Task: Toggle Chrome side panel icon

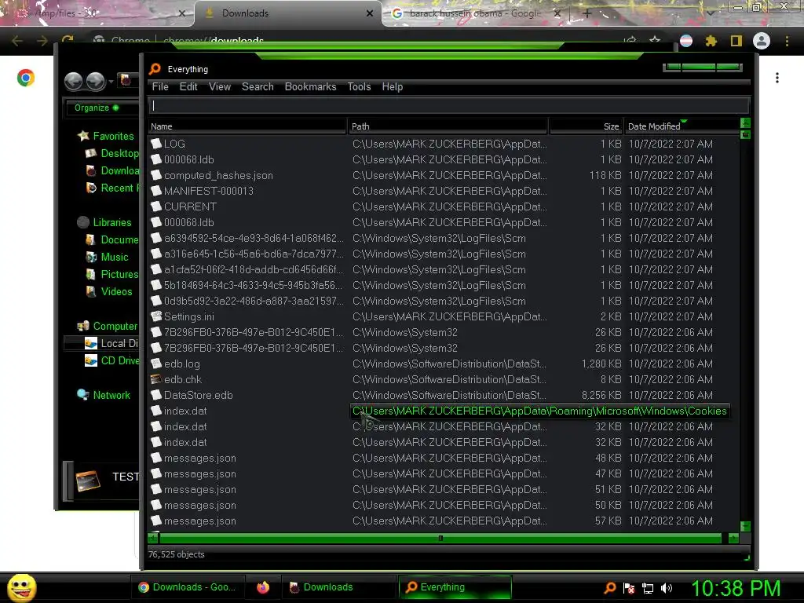Action: (x=736, y=41)
